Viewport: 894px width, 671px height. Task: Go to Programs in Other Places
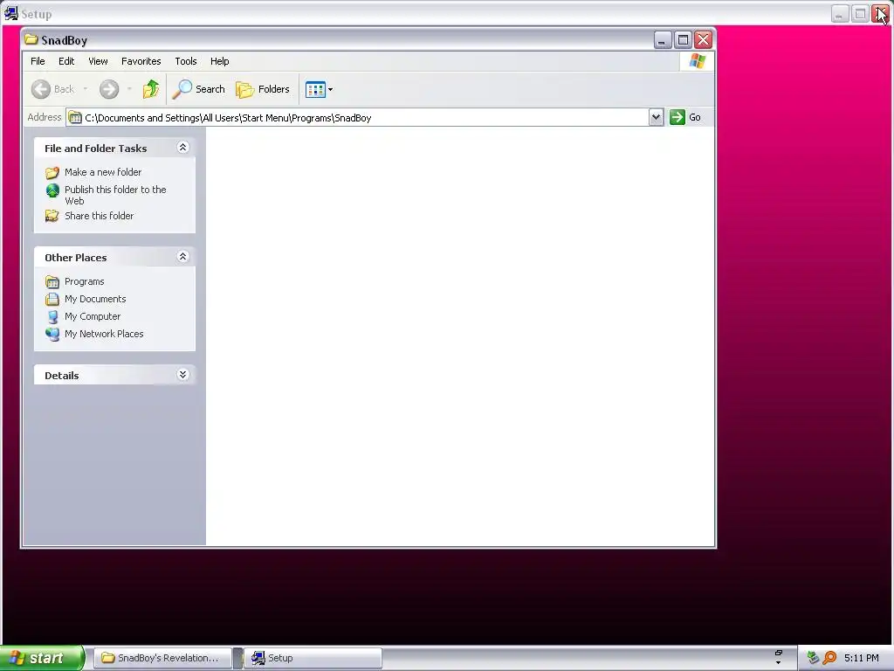[x=85, y=281]
